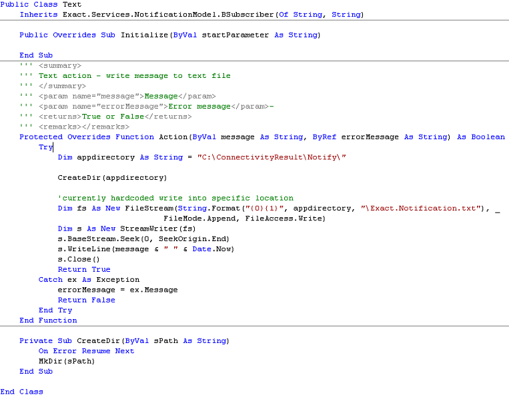Click 'CreateDir' in the Private Sub declaration

point(98,341)
